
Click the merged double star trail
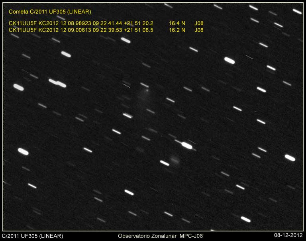coord(57,83)
